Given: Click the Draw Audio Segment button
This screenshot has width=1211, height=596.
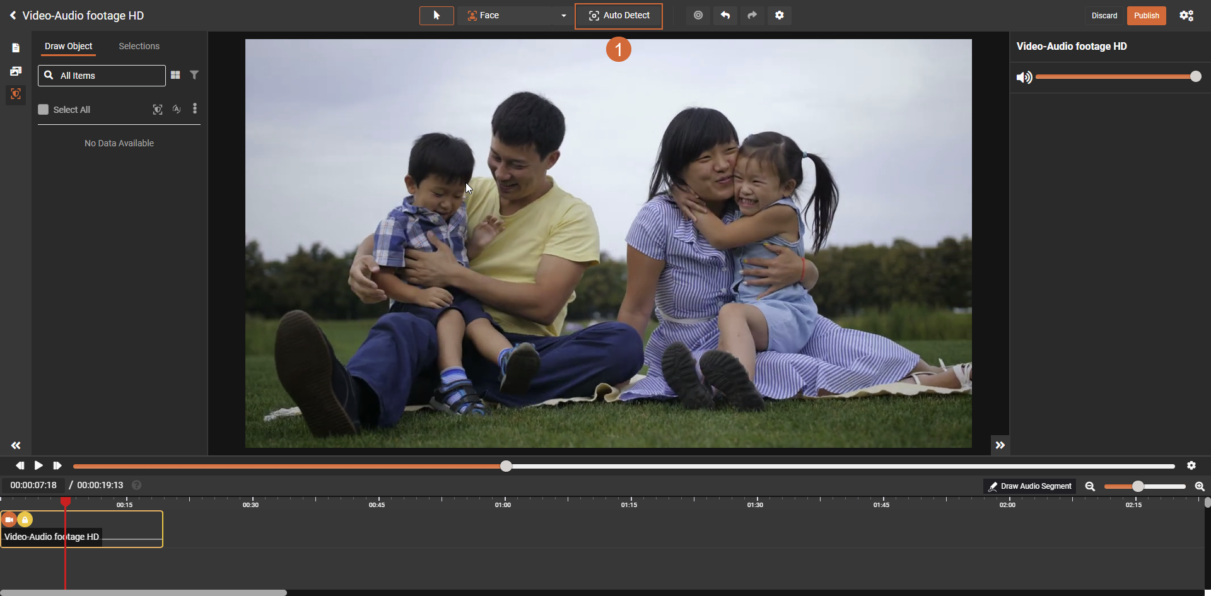Looking at the screenshot, I should [x=1029, y=486].
